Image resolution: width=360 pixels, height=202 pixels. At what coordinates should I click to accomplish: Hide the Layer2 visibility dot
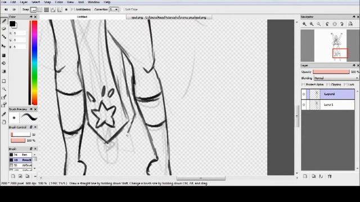pos(304,94)
